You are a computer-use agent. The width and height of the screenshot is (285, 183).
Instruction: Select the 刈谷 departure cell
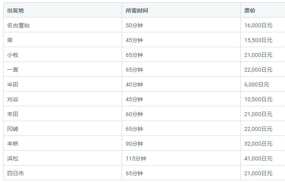click(13, 99)
